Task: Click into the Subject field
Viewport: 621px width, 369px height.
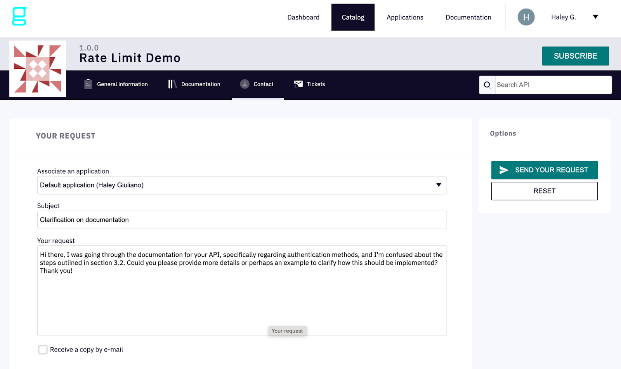Action: pos(242,220)
